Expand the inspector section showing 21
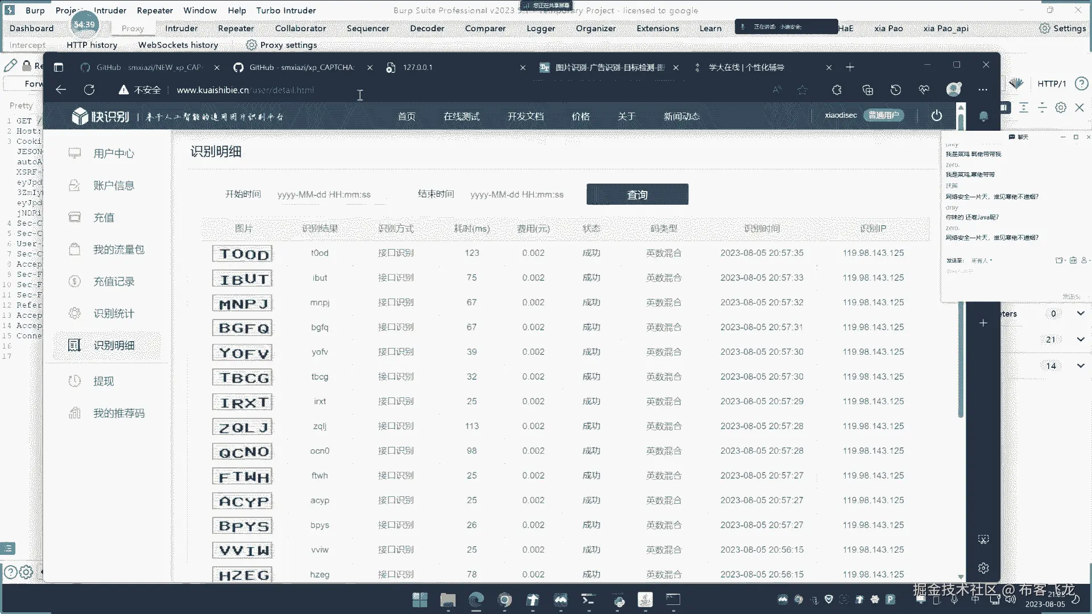Screen dimensions: 1092x614 (x=1081, y=339)
